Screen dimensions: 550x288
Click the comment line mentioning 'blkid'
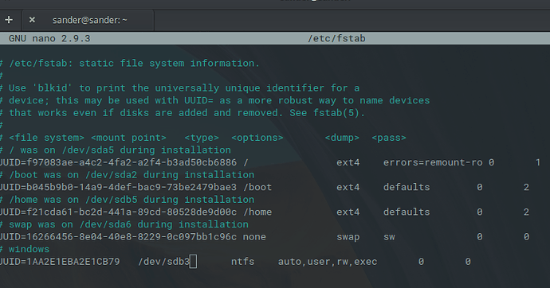pos(180,88)
